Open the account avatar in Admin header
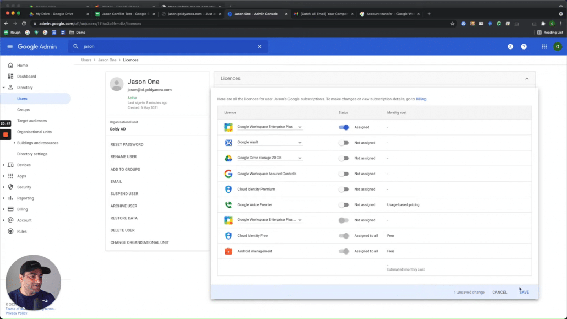 pos(558,46)
